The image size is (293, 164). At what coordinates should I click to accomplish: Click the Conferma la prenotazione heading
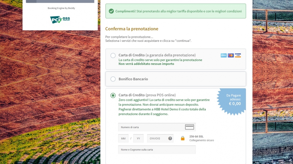point(132,29)
